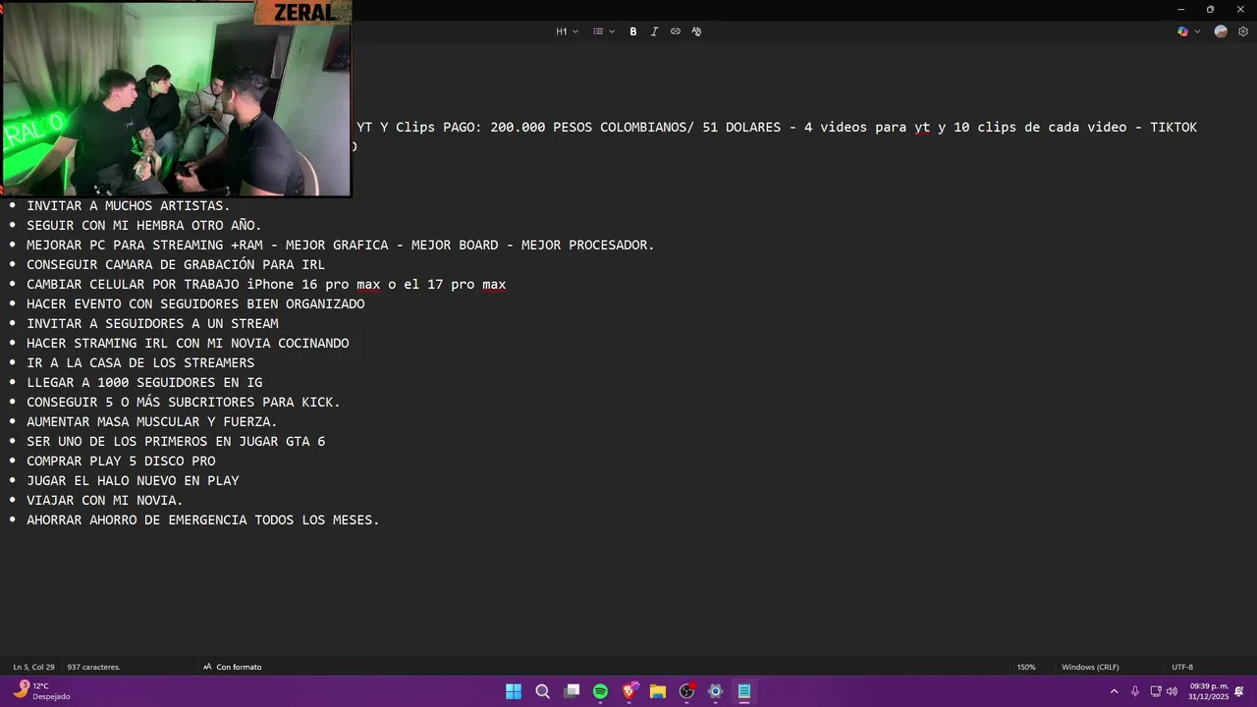Open network settings from the tray

(x=1156, y=691)
